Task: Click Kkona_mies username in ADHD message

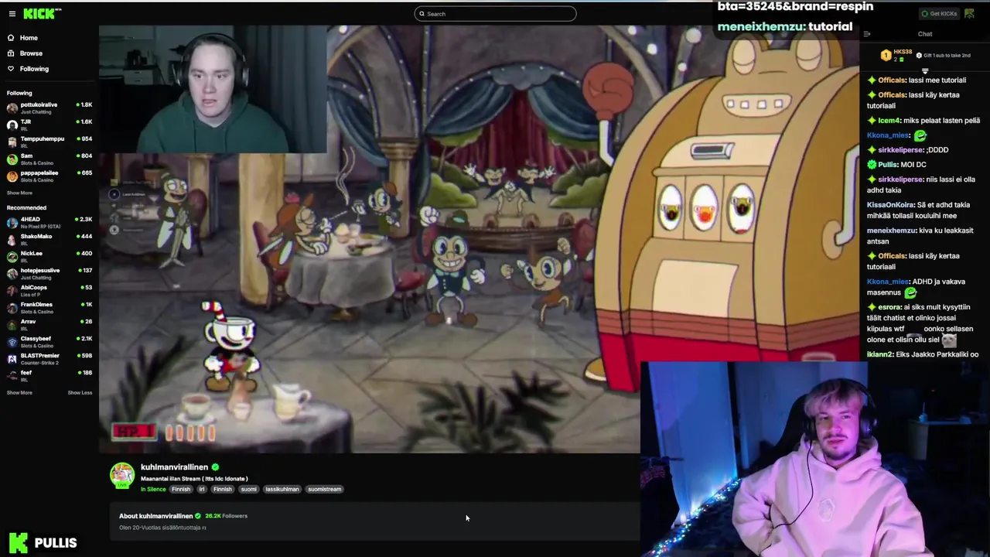Action: (888, 282)
